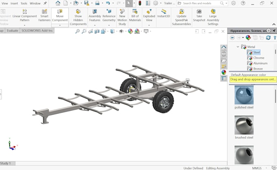Image resolution: width=277 pixels, height=170 pixels.
Task: Click Apply Scene icon in the view toolbar
Action: tap(137, 31)
